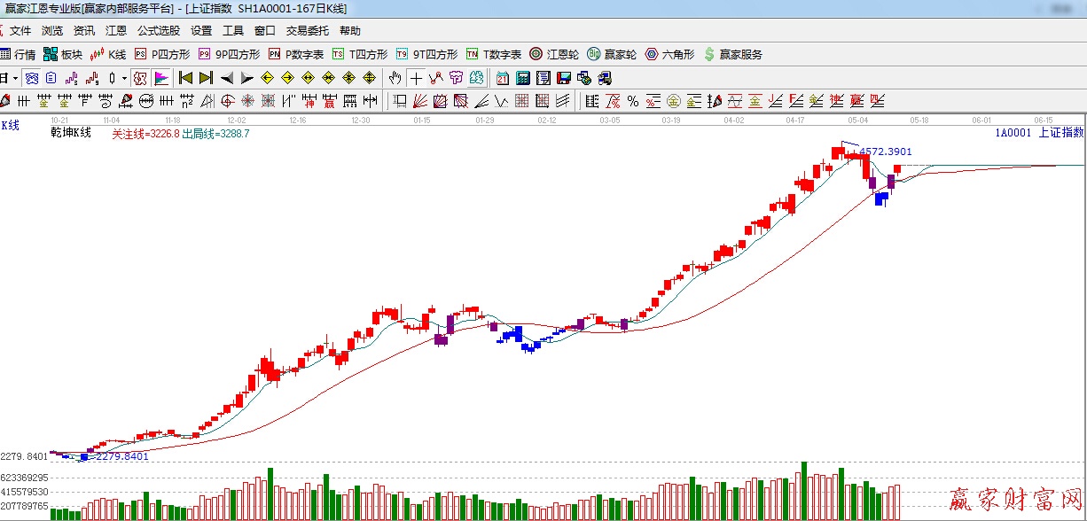Click the red floppy disk save icon
The width and height of the screenshot is (1087, 521).
pyautogui.click(x=564, y=78)
